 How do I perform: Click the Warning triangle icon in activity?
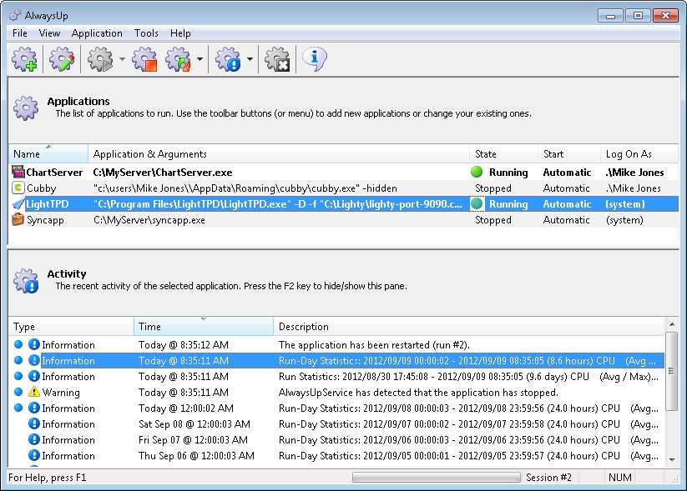point(34,392)
